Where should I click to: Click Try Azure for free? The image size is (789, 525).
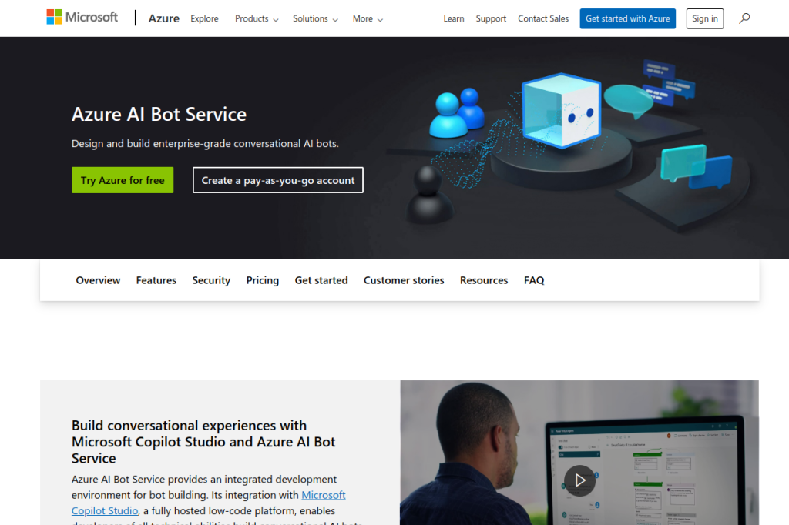point(123,180)
